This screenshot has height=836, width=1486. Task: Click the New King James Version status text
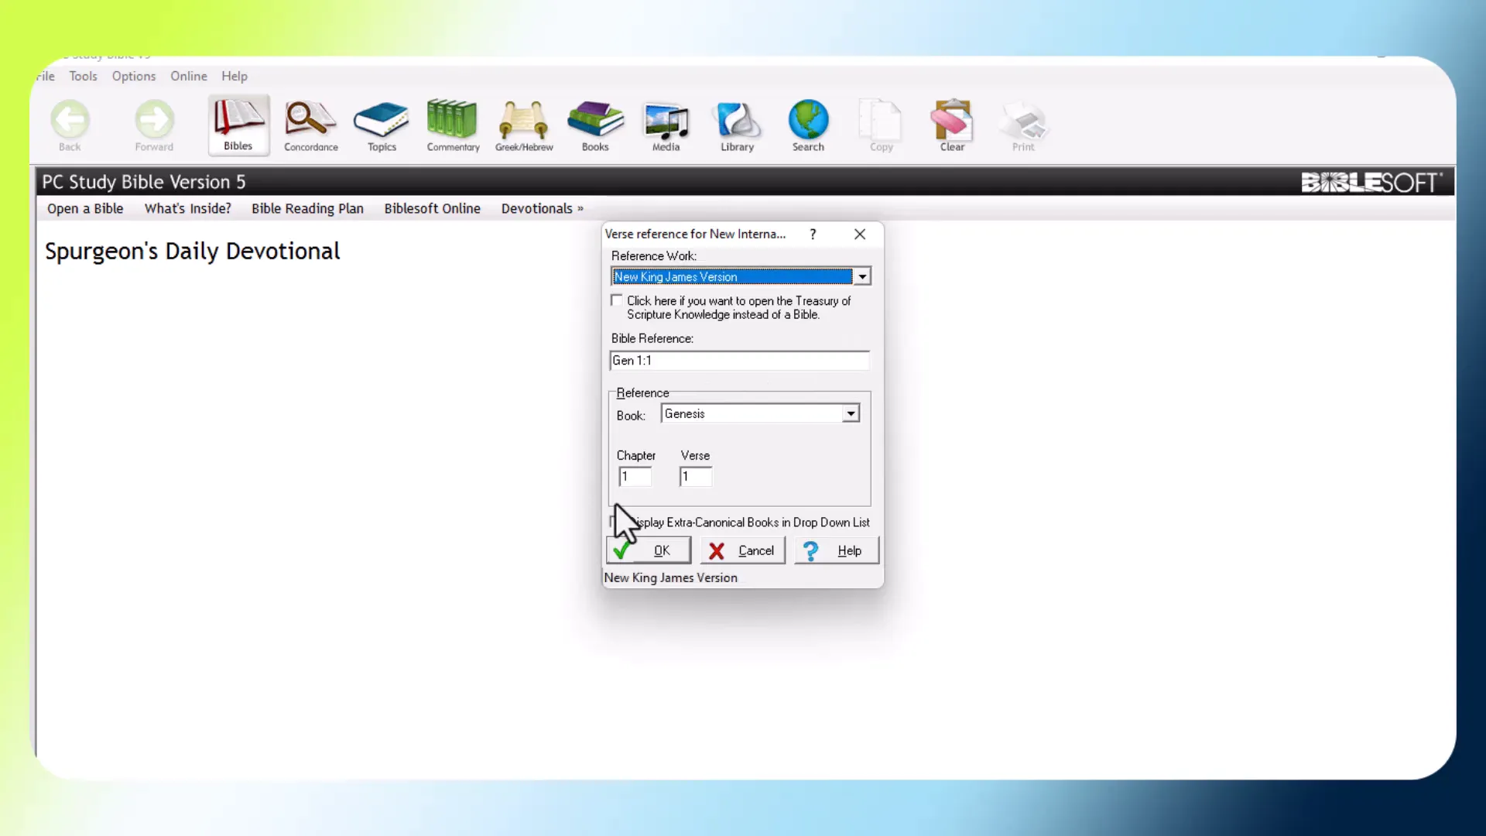[x=671, y=577]
